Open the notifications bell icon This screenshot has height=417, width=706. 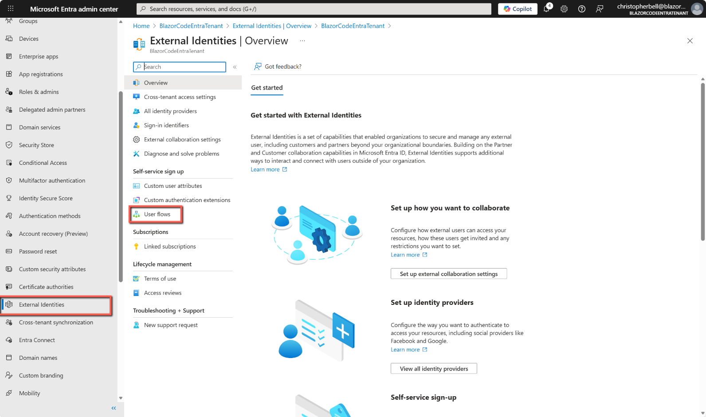(547, 9)
